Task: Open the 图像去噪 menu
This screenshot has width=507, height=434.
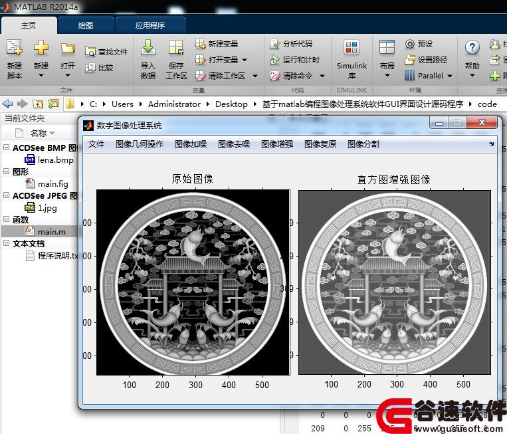Action: tap(234, 144)
